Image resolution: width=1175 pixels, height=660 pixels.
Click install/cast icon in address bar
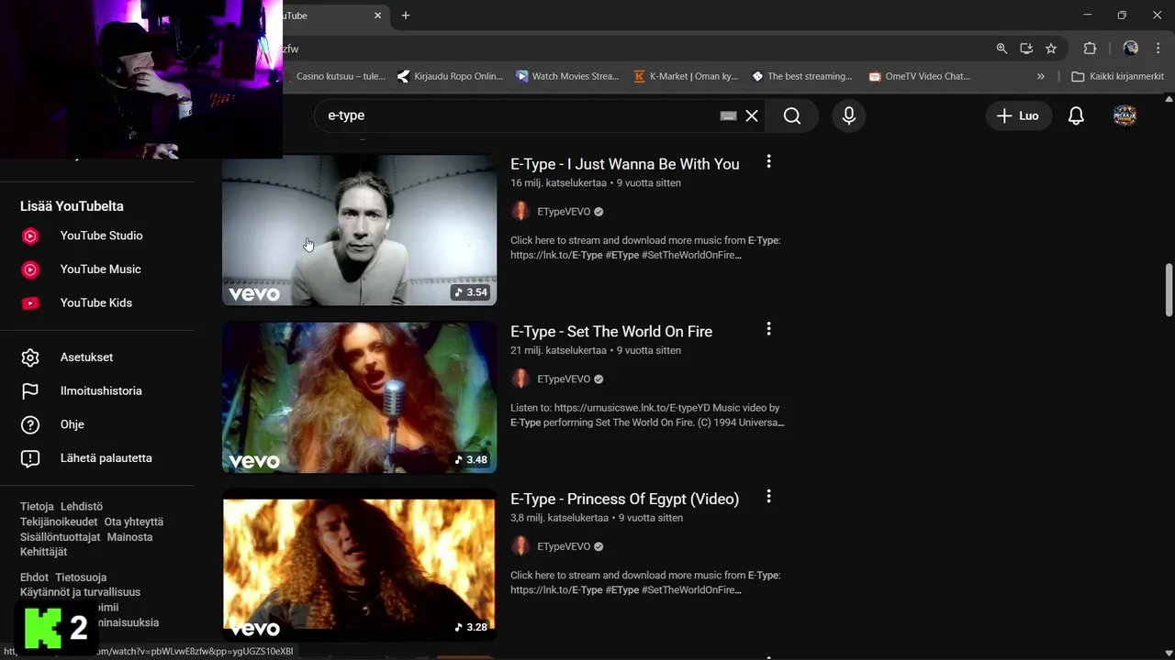click(x=1026, y=49)
